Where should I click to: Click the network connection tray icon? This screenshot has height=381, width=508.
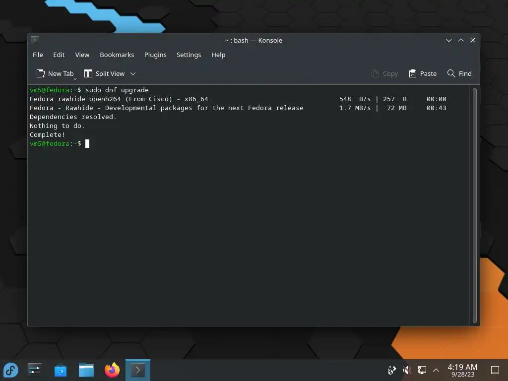click(x=422, y=370)
